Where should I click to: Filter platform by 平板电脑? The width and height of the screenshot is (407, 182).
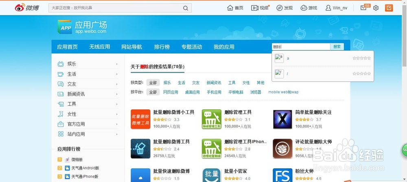(236, 92)
